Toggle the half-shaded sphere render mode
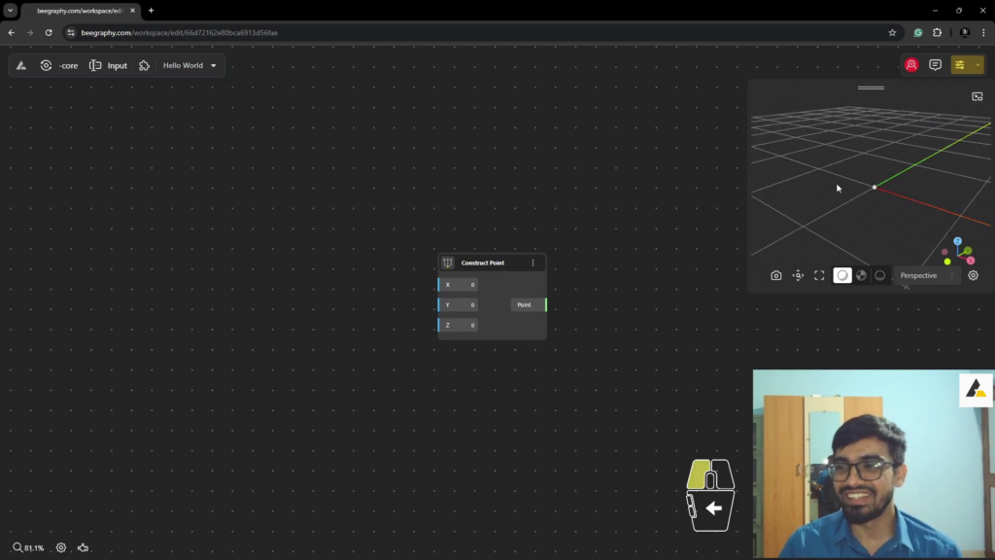 861,275
